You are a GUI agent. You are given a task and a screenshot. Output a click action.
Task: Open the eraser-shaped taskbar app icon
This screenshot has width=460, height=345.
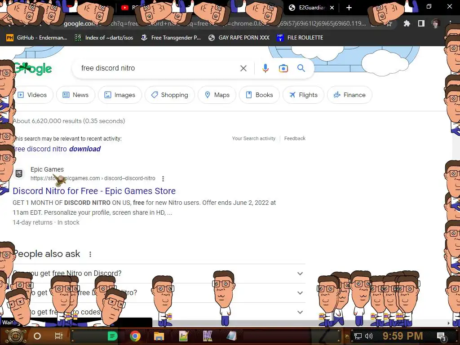point(231,336)
